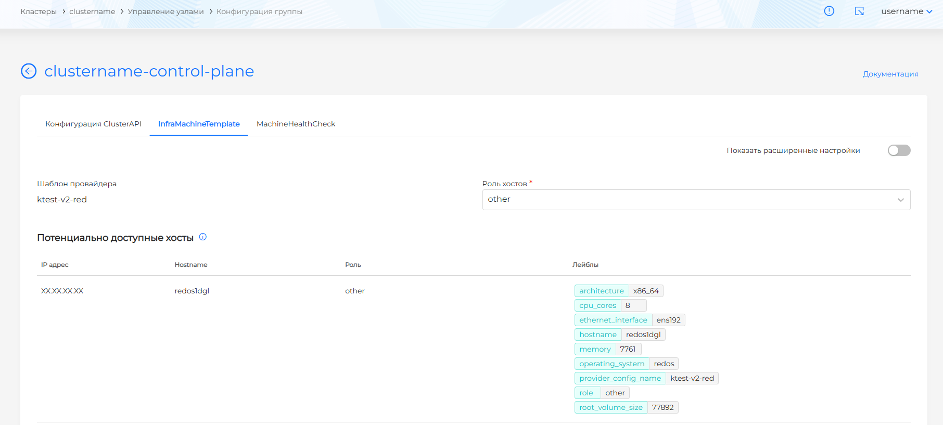Click chevron arrow in role selector
Viewport: 943px width, 425px height.
[x=900, y=200]
